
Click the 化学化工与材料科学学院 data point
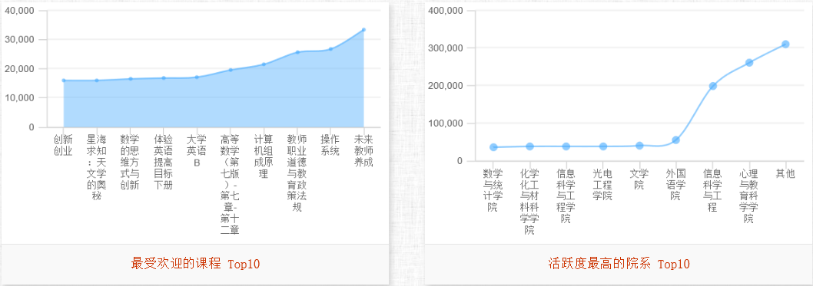[x=530, y=146]
